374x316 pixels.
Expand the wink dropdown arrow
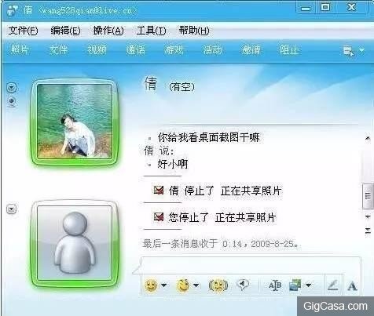(196, 285)
